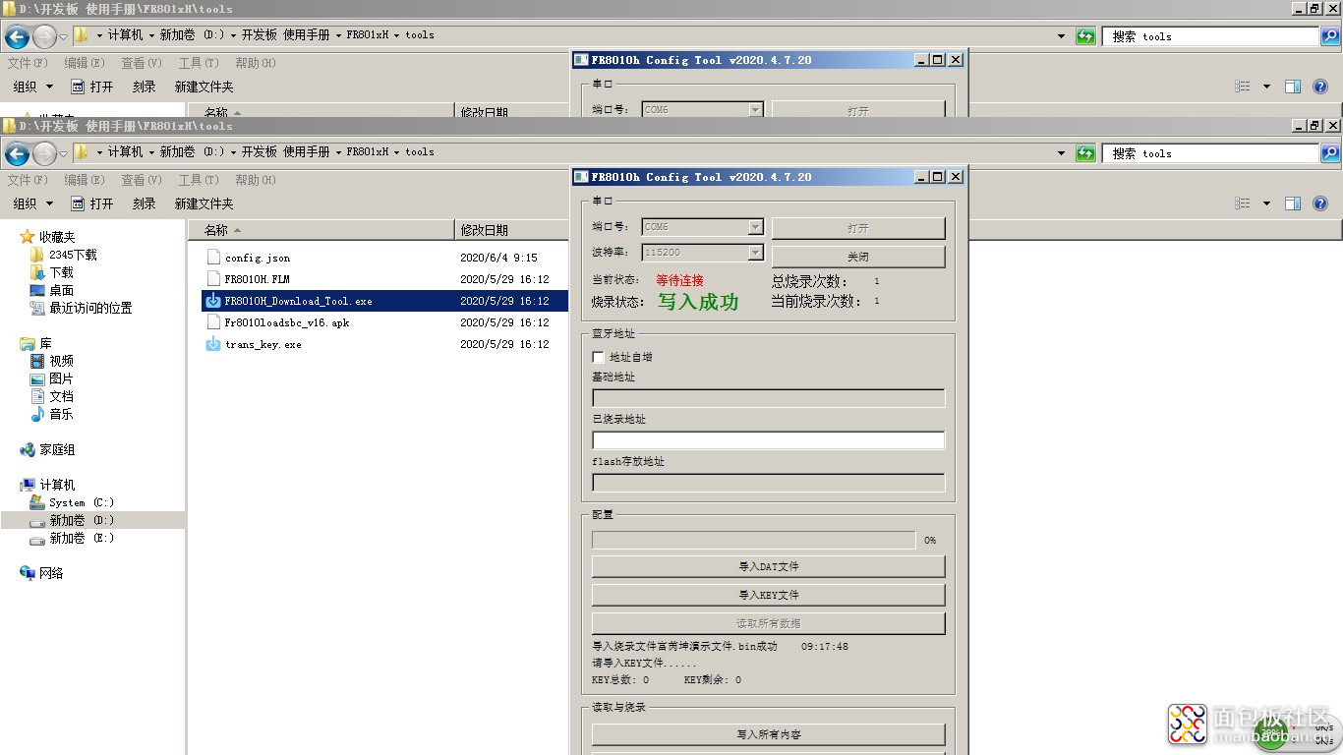Click the forward arrow in back Explorer window

pos(44,37)
